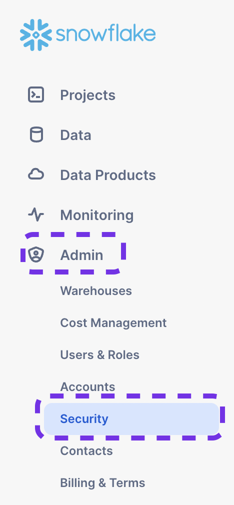234x505 pixels.
Task: Select the highlighted Security item
Action: [84, 419]
